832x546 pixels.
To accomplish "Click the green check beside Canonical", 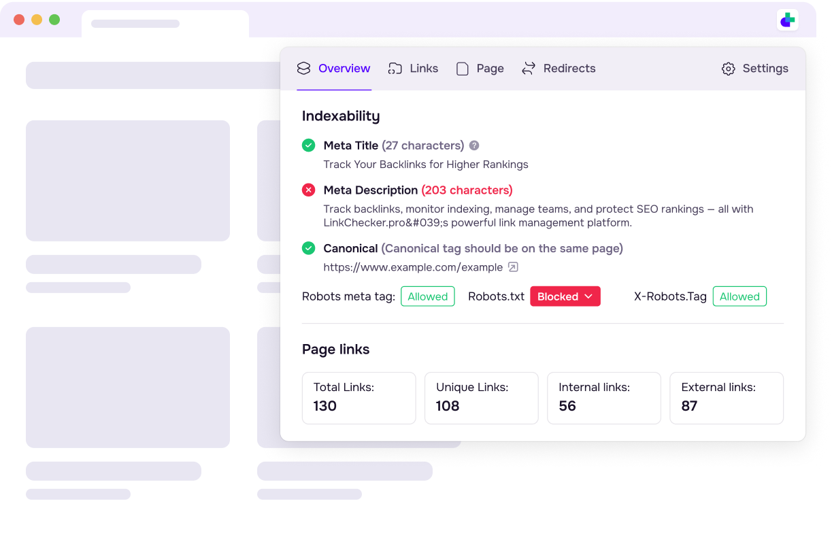I will 309,249.
